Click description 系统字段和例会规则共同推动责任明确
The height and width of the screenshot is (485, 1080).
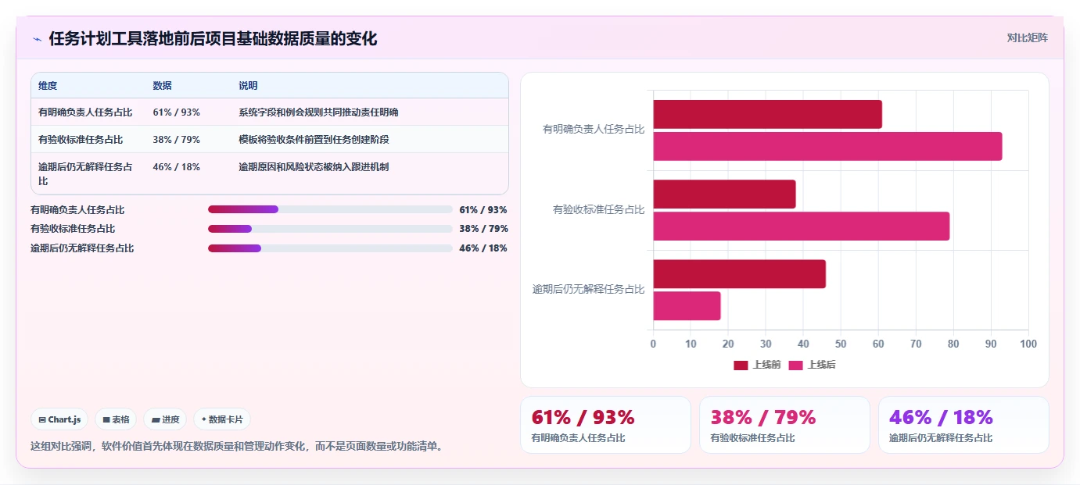click(318, 112)
